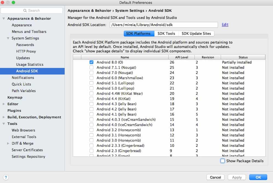Image resolution: width=273 pixels, height=183 pixels.
Task: Enable Show Package Details checkbox
Action: 223,161
